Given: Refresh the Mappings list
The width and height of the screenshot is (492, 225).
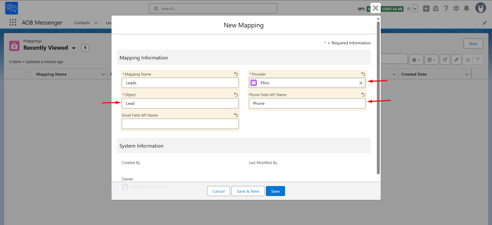Looking at the screenshot, I should (x=445, y=59).
